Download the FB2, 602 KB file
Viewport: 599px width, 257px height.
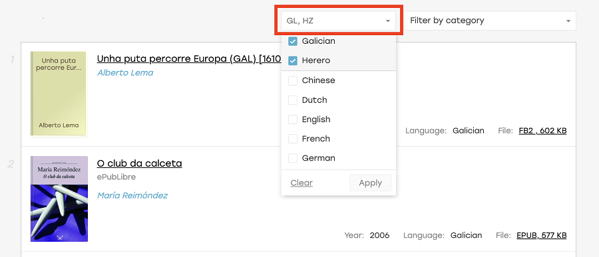[542, 131]
